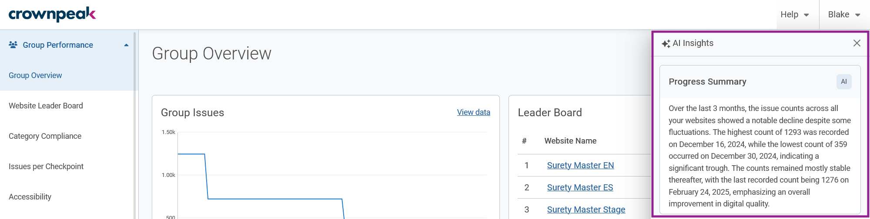Open Surety Master ES website link

580,187
